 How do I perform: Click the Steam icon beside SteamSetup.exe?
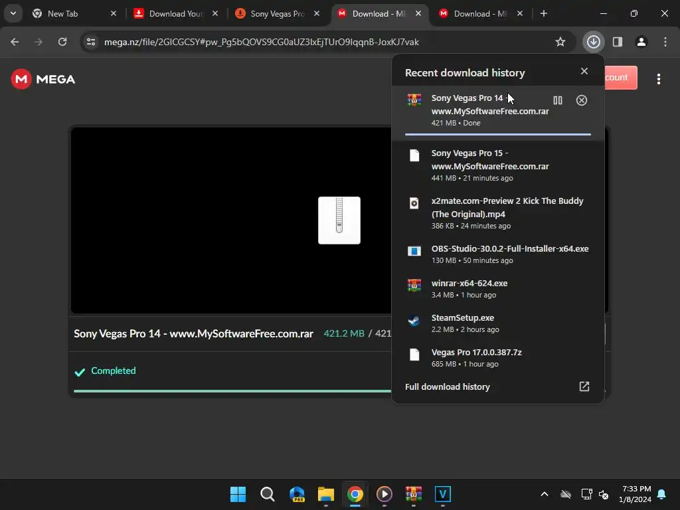414,321
